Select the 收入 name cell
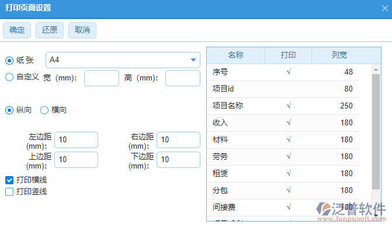The image size is (392, 228). point(236,122)
